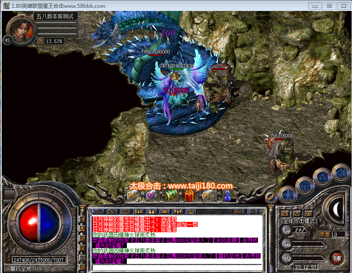Screen dimensions: 352x273
Task: Focus the chat input field
Action: click(177, 268)
